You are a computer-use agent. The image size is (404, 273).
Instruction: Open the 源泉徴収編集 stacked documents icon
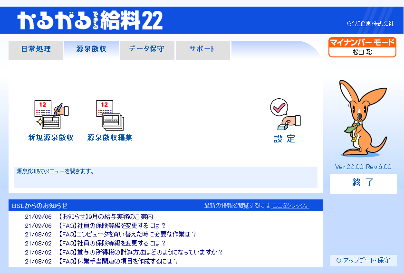pos(110,115)
